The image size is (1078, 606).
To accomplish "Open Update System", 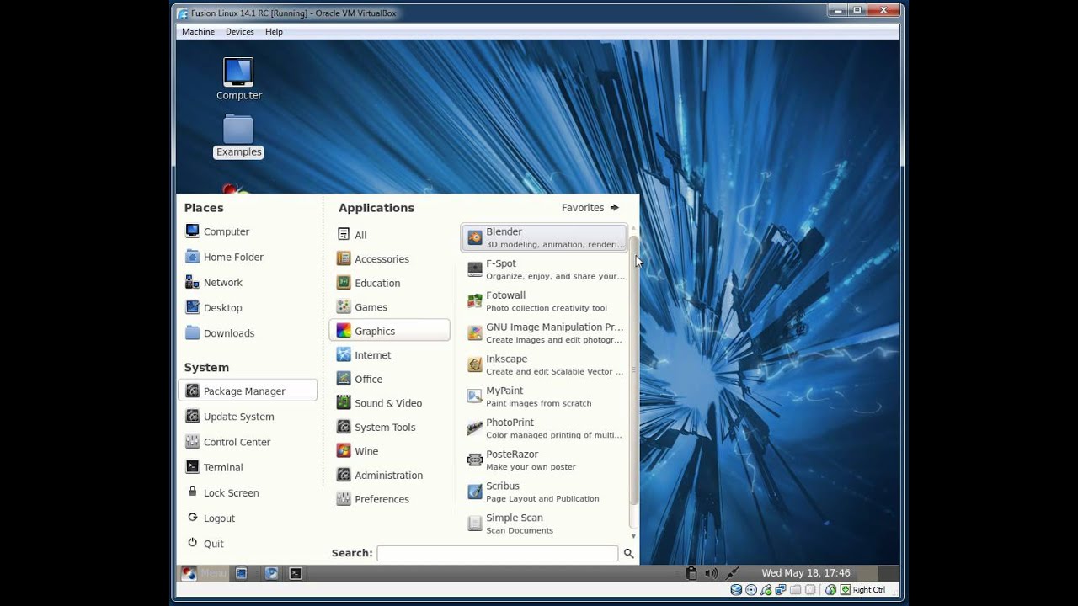I will click(x=248, y=417).
